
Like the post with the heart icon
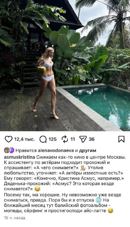tap(9, 139)
